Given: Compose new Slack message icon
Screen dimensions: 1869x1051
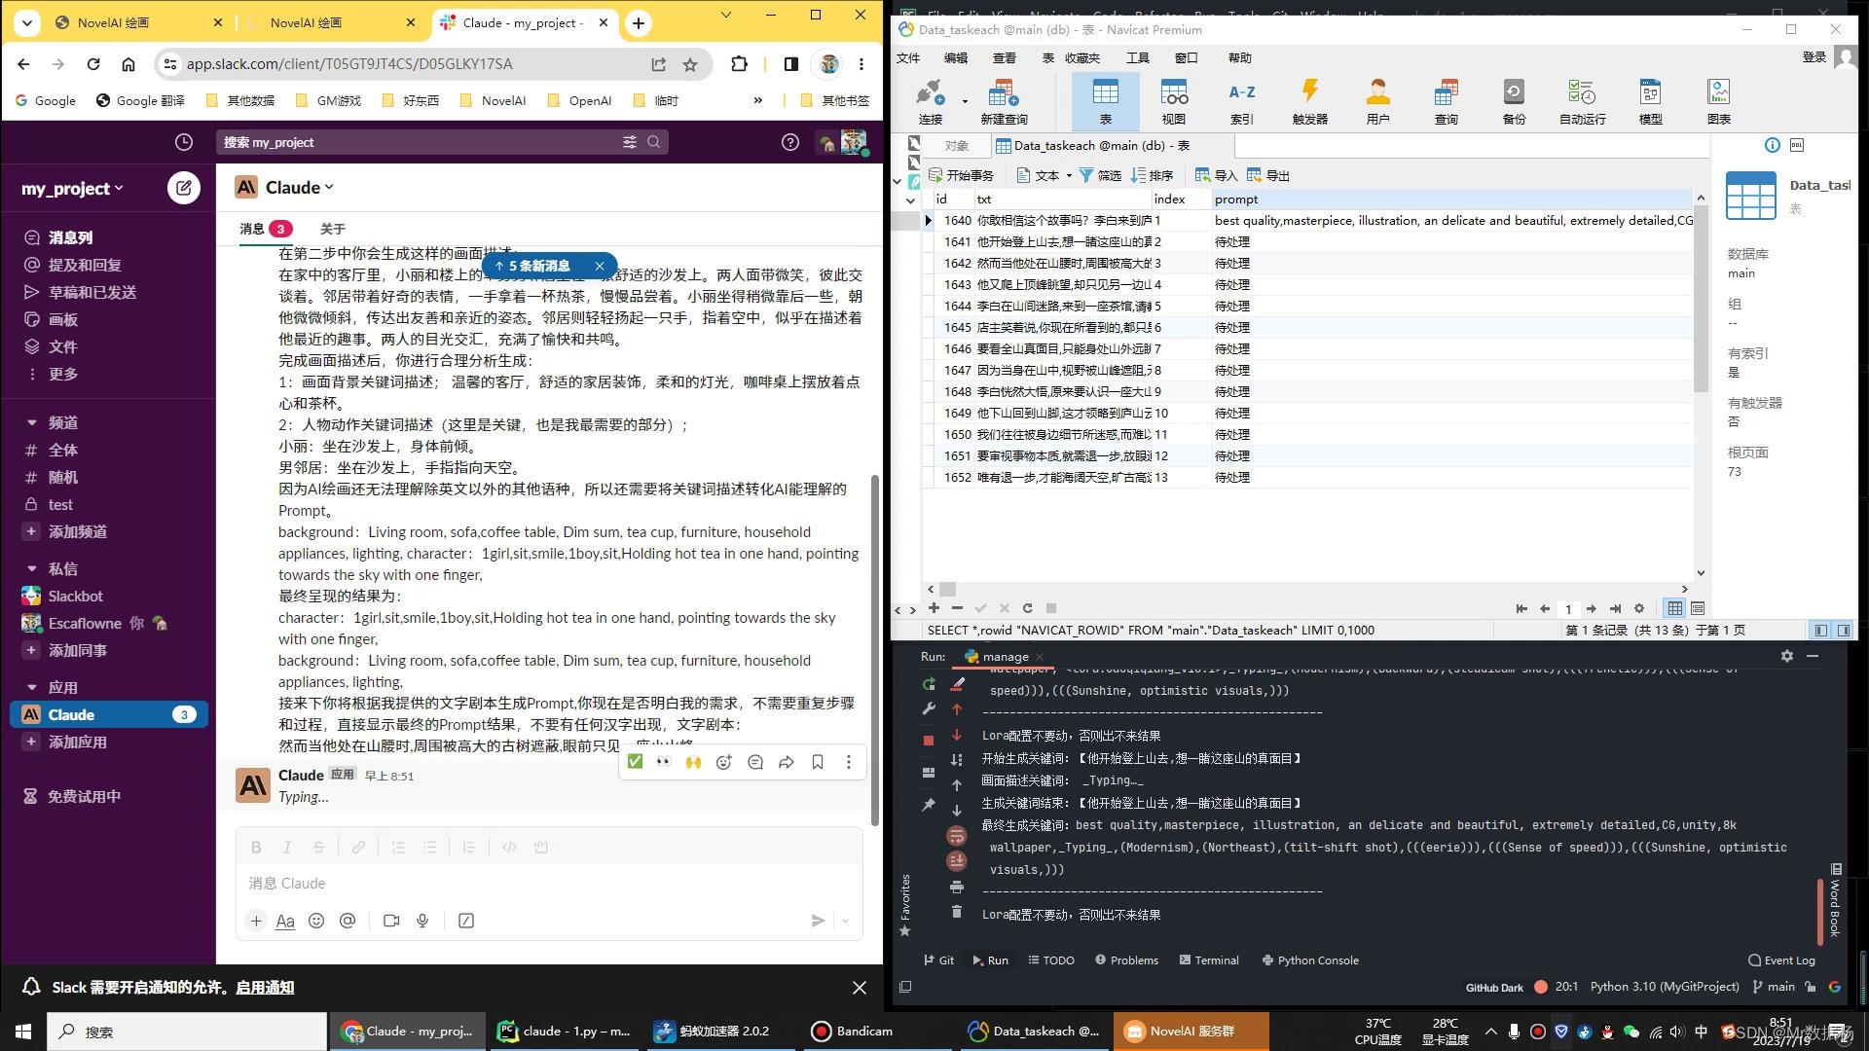Looking at the screenshot, I should [183, 188].
